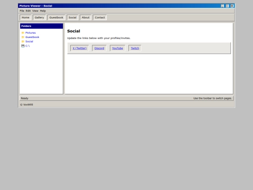Click the Folders panel header
Image resolution: width=253 pixels, height=190 pixels.
[x=42, y=26]
